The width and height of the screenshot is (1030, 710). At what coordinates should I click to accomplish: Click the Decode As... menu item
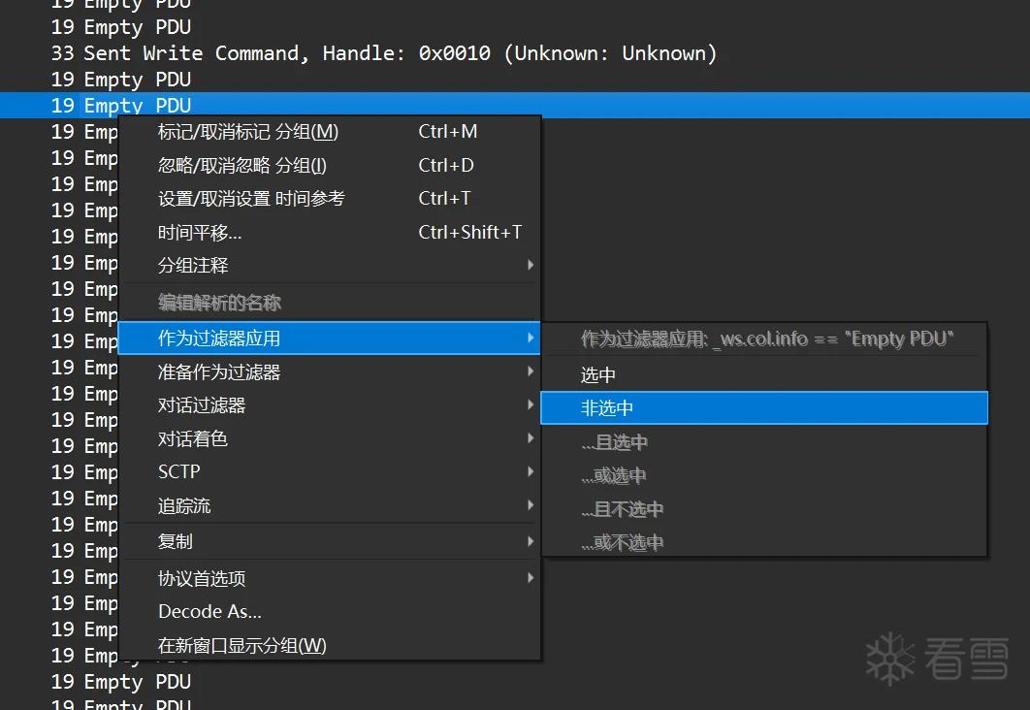coord(330,611)
